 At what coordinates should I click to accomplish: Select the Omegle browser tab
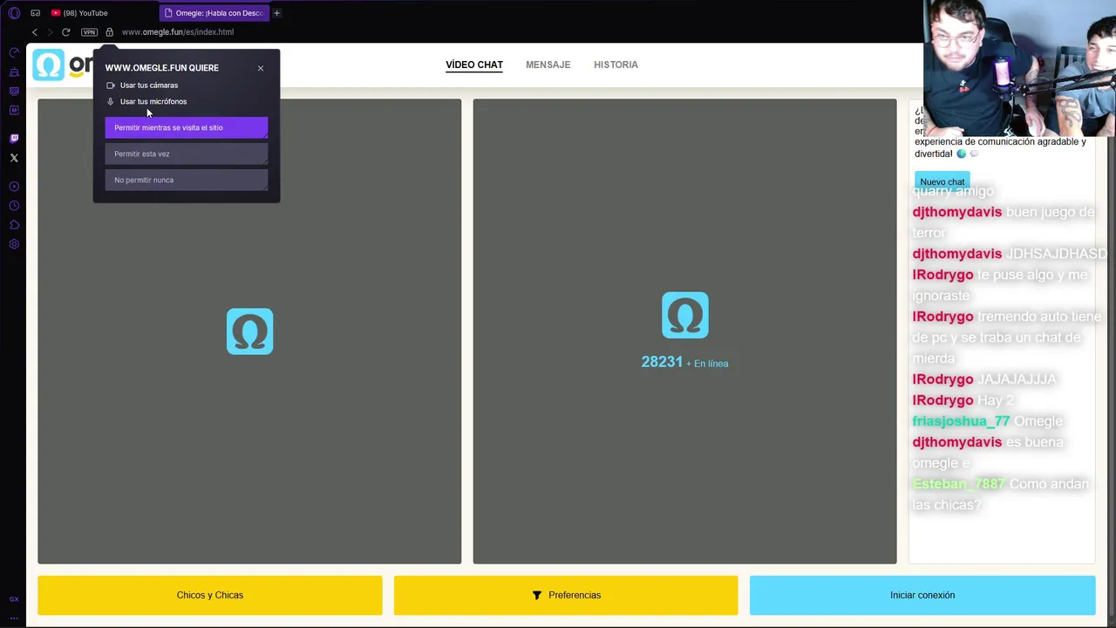coord(214,13)
